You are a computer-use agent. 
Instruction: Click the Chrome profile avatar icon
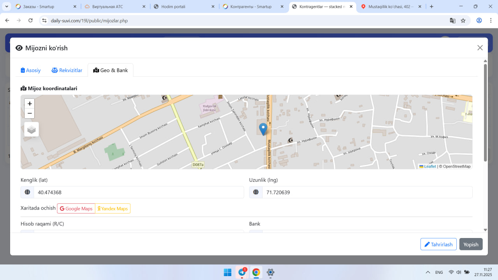pyautogui.click(x=479, y=21)
